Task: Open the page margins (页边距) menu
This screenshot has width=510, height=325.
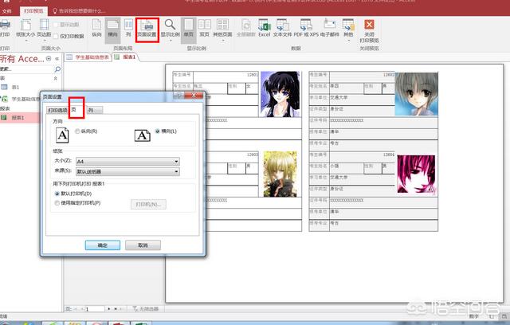Action: pyautogui.click(x=44, y=29)
